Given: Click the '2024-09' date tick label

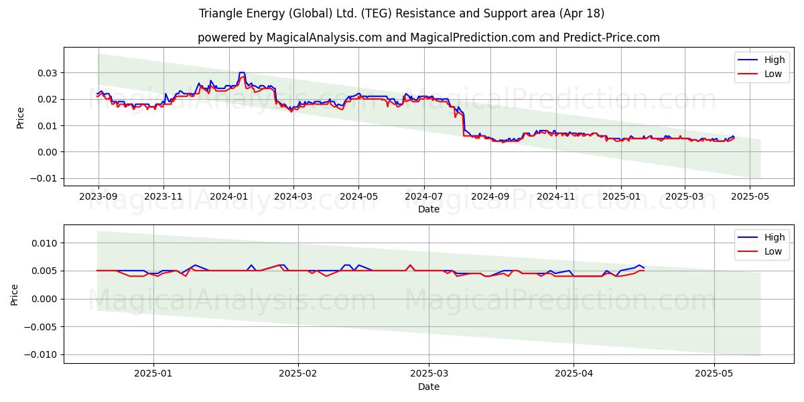Looking at the screenshot, I should (490, 197).
